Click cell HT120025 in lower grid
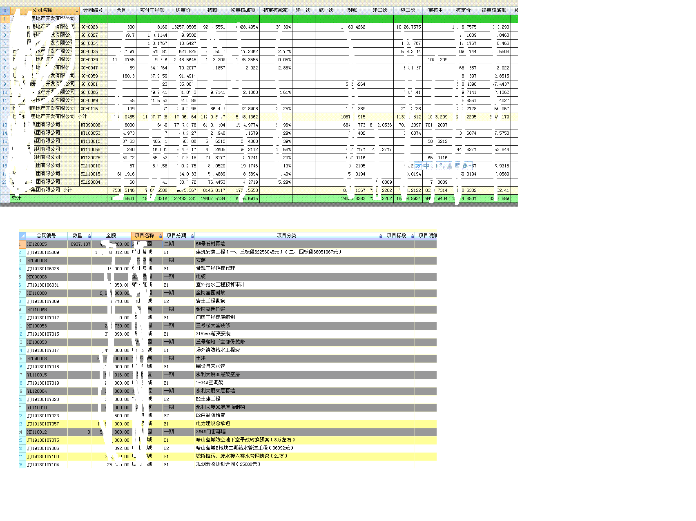This screenshot has height=521, width=696. [47, 244]
